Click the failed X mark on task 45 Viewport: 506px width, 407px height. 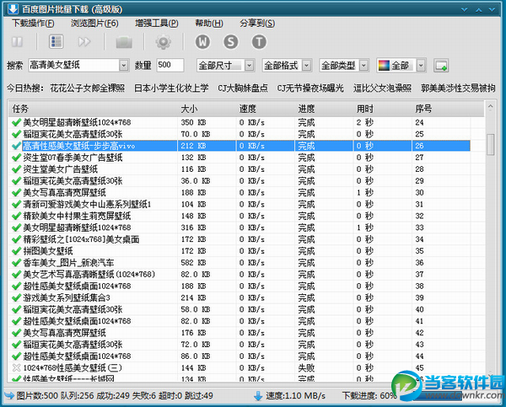16,367
